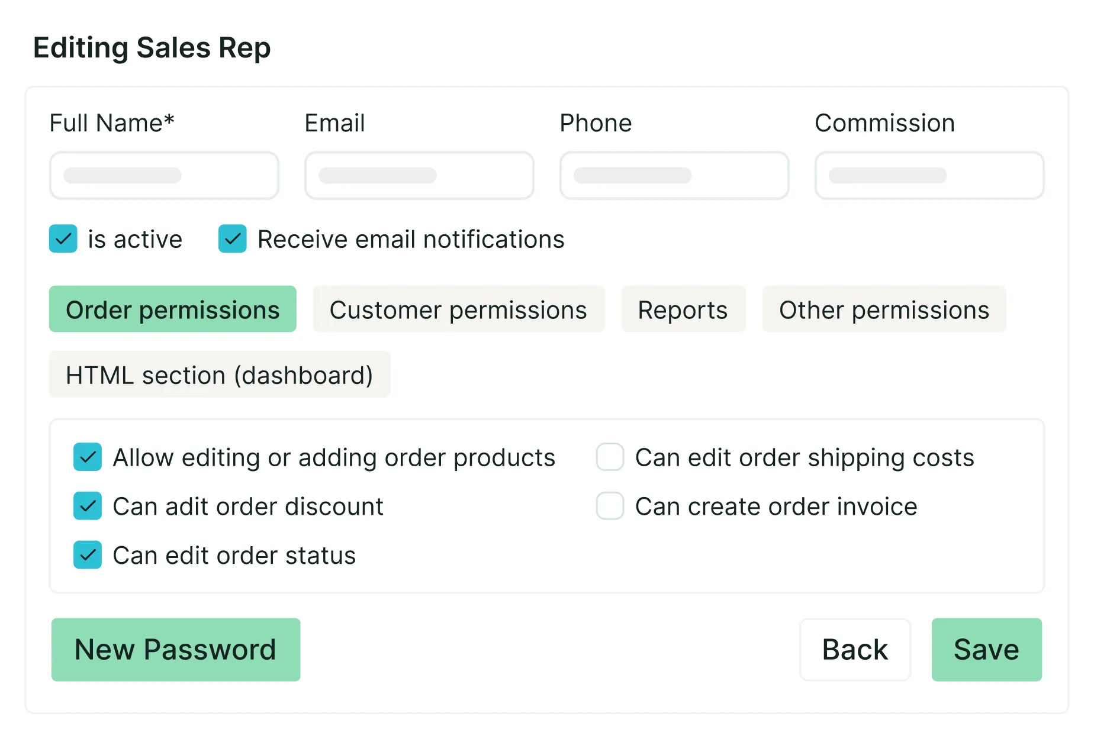
Task: Uncheck 'Allow editing or adding order products'
Action: [x=88, y=457]
